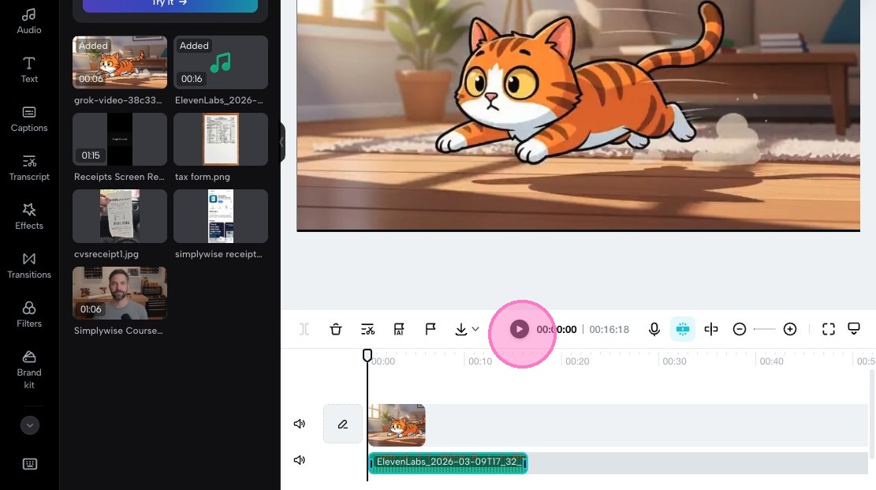Select cvsreceipt1.jpg thumbnail
This screenshot has width=876, height=490.
[120, 216]
